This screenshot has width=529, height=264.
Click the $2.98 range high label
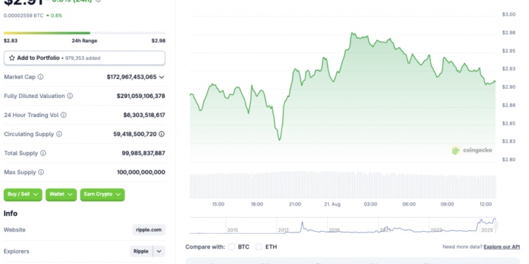pos(158,41)
